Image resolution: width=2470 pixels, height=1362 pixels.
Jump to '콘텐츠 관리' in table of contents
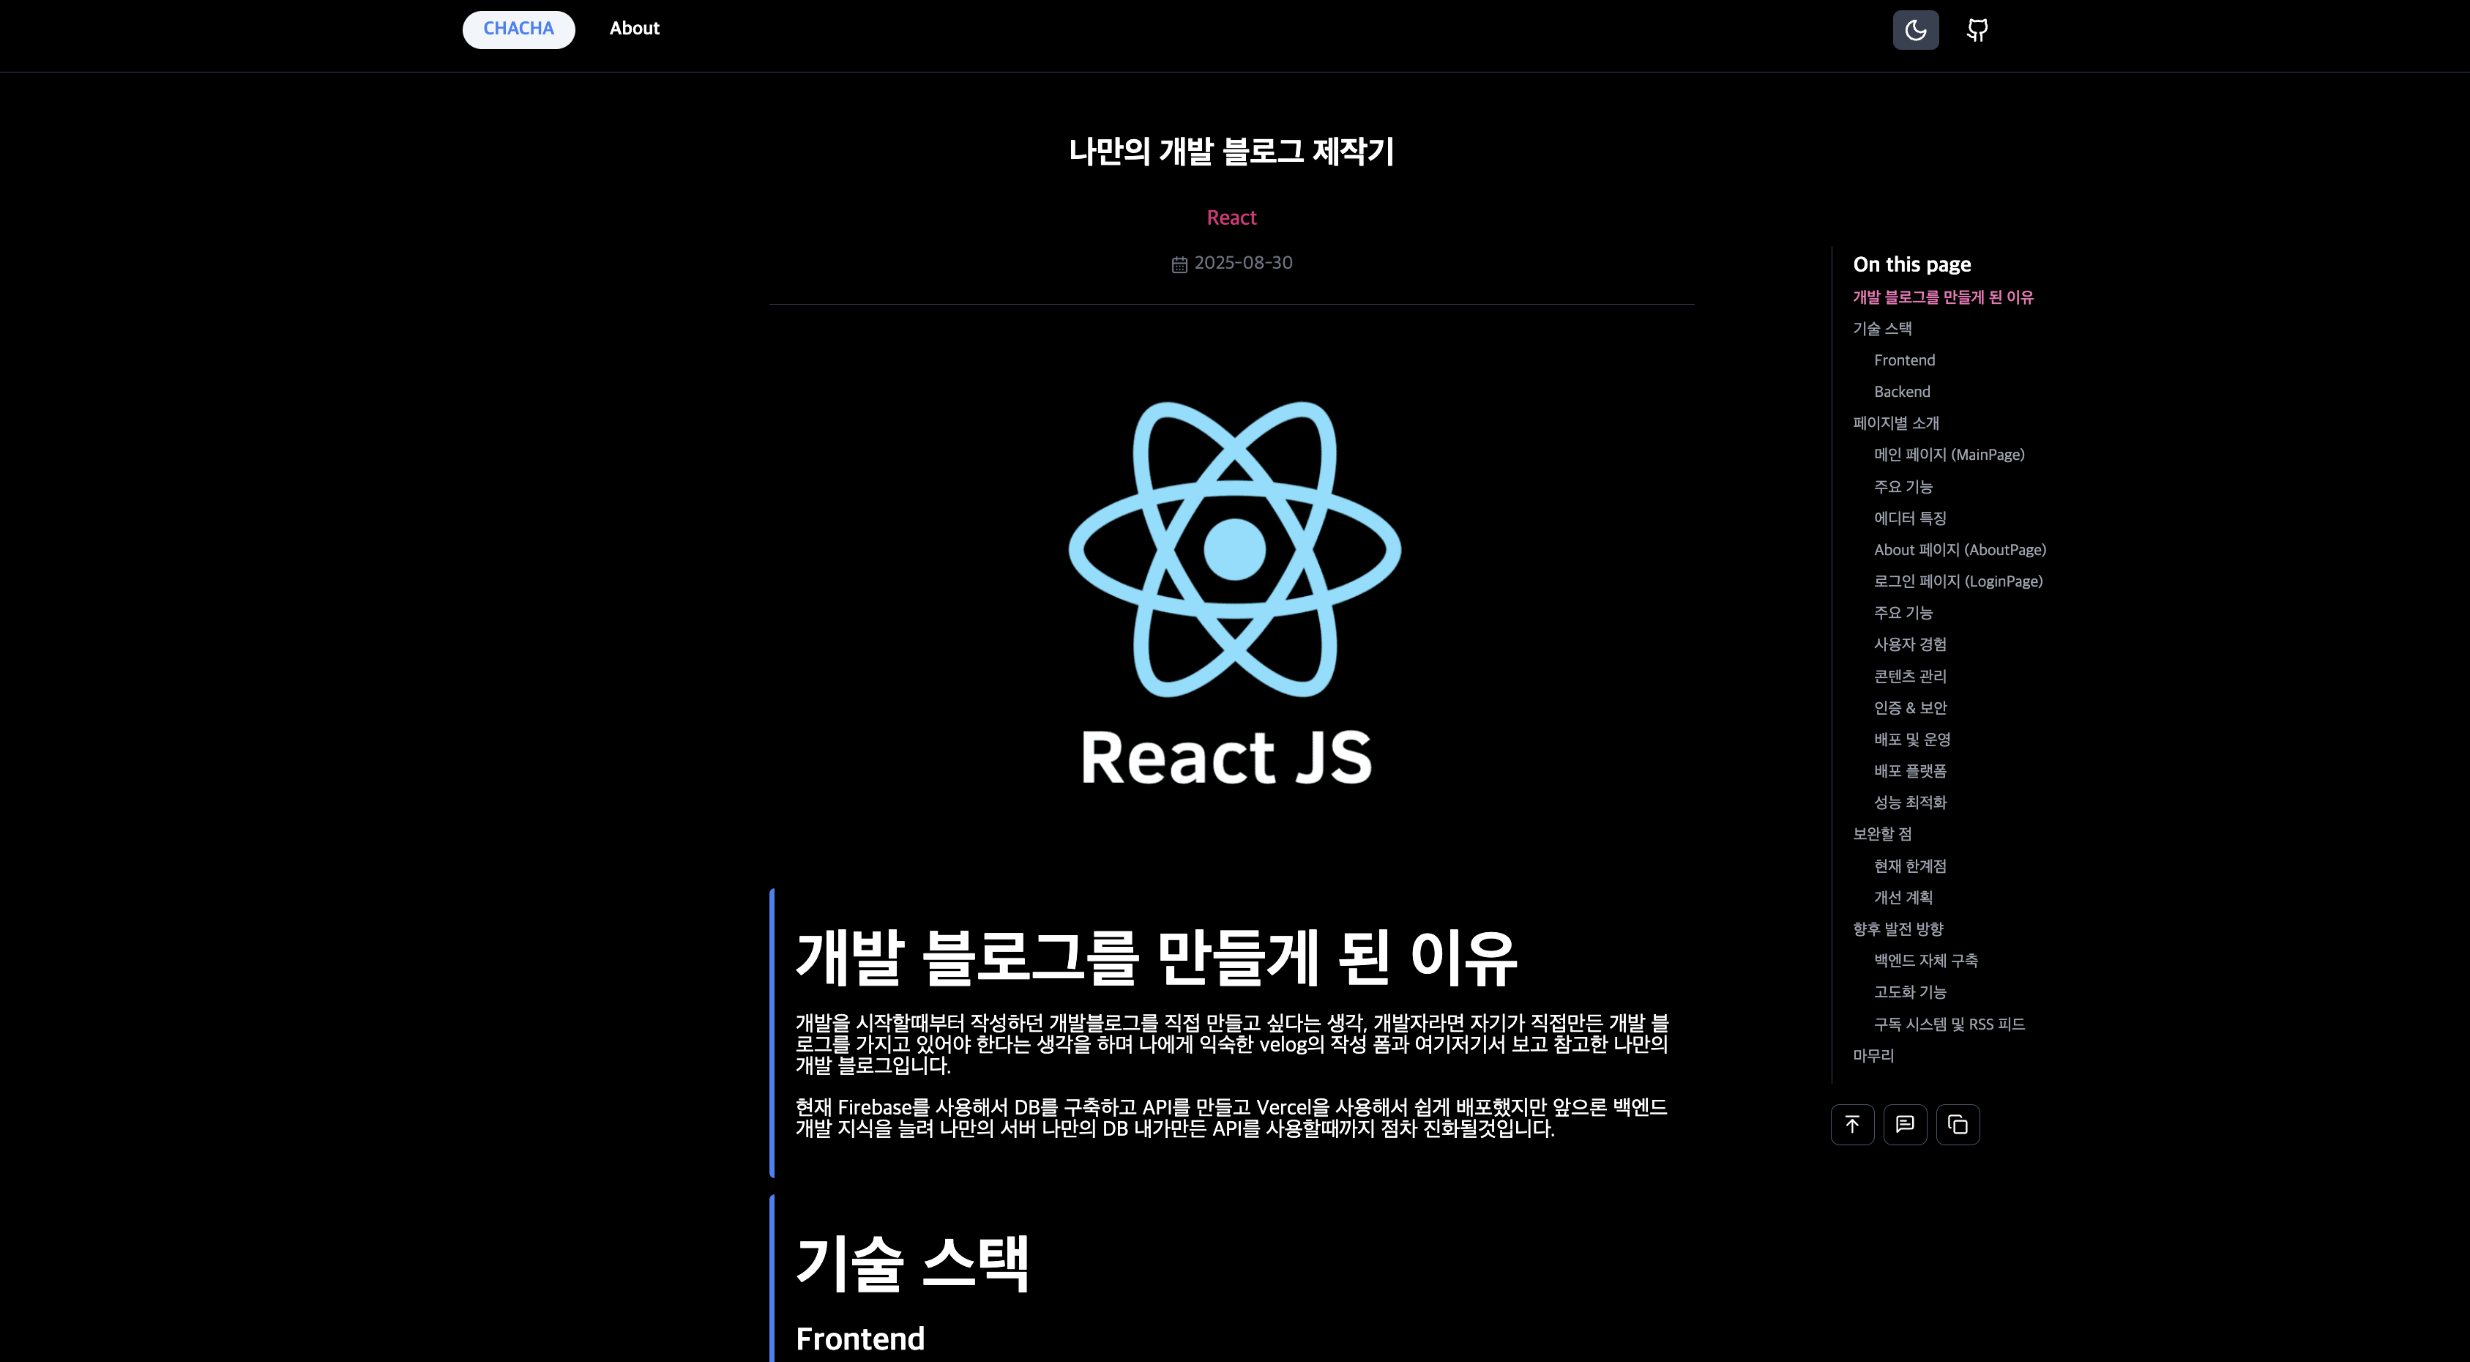tap(1909, 676)
